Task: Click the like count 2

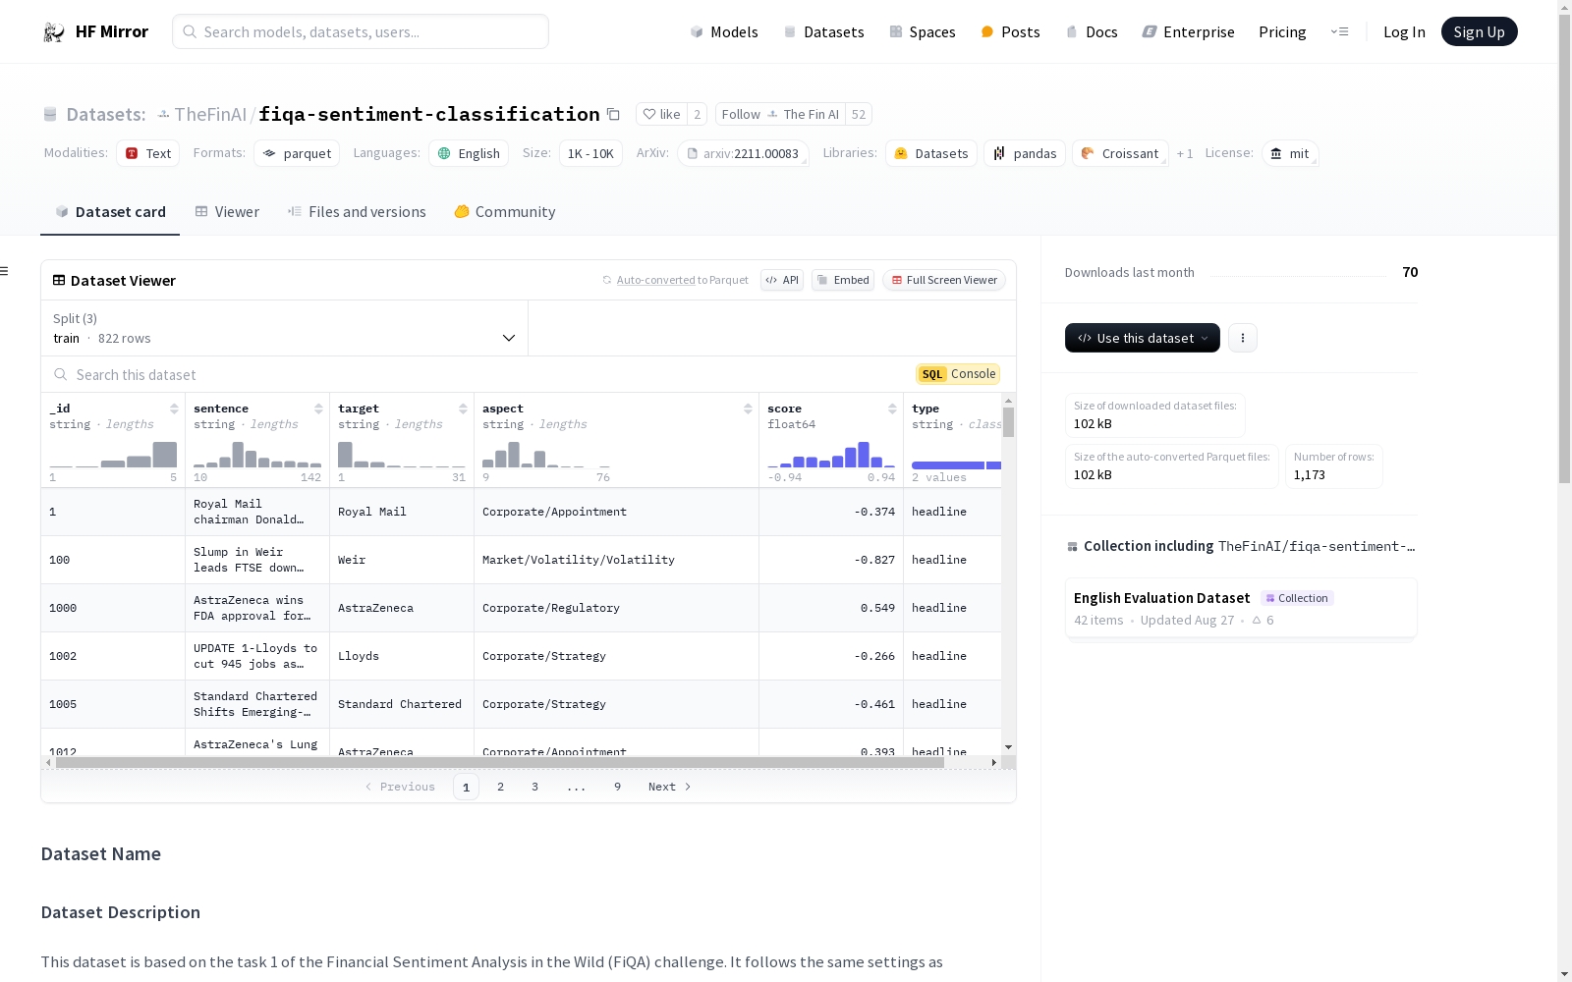Action: click(697, 114)
